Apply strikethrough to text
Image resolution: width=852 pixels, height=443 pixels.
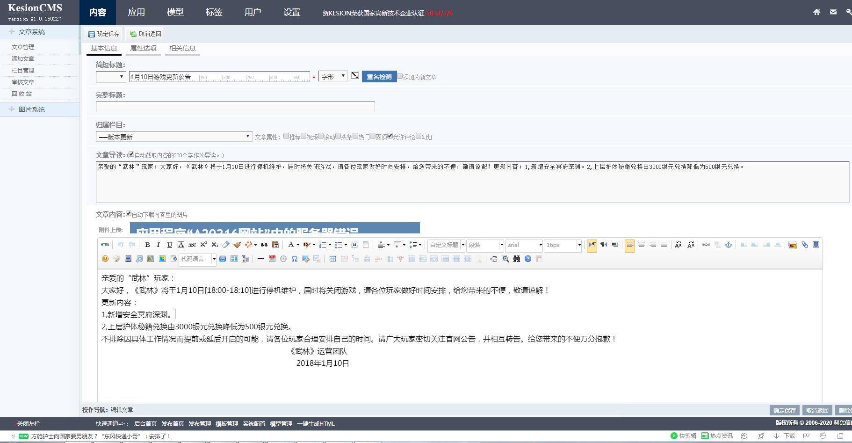click(x=192, y=245)
